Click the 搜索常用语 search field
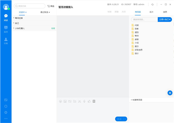174x123 pixels. click(144, 20)
